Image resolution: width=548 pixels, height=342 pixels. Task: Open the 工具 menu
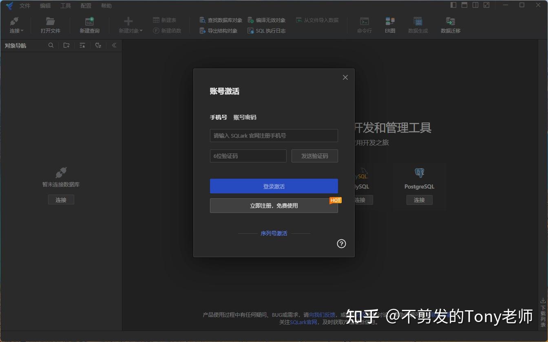(x=66, y=5)
